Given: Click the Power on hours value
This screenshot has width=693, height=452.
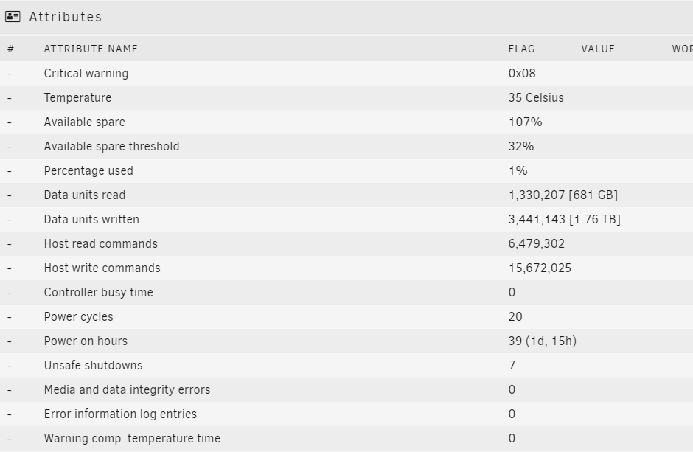Looking at the screenshot, I should point(543,341).
